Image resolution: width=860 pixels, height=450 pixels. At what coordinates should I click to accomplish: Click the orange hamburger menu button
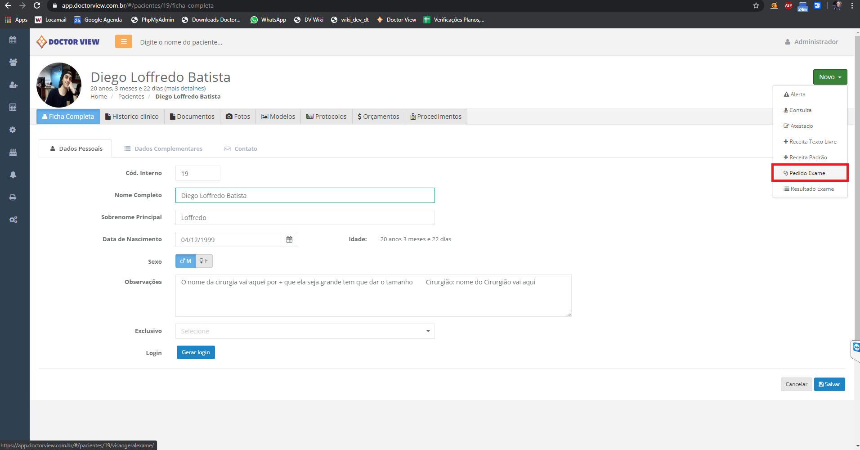pos(123,42)
